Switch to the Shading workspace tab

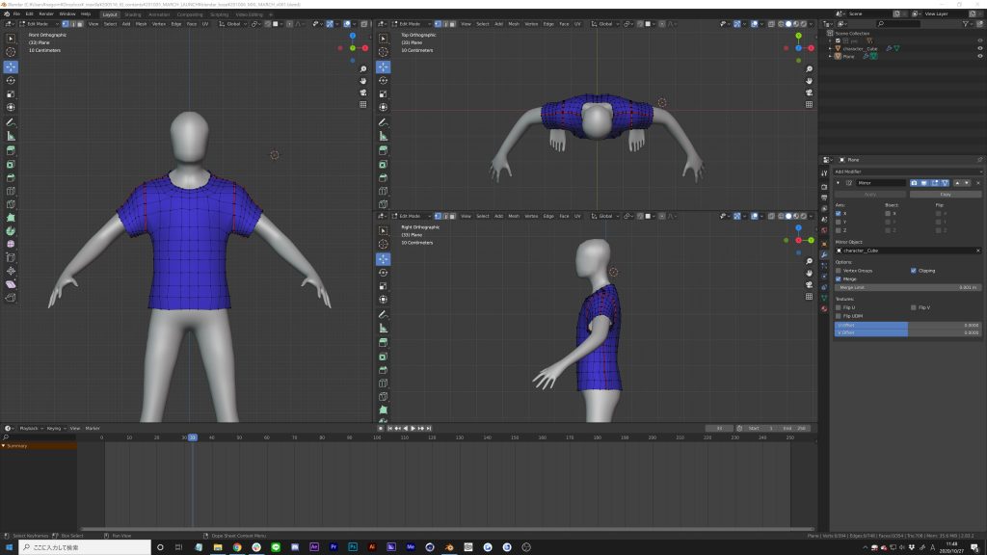[x=132, y=14]
